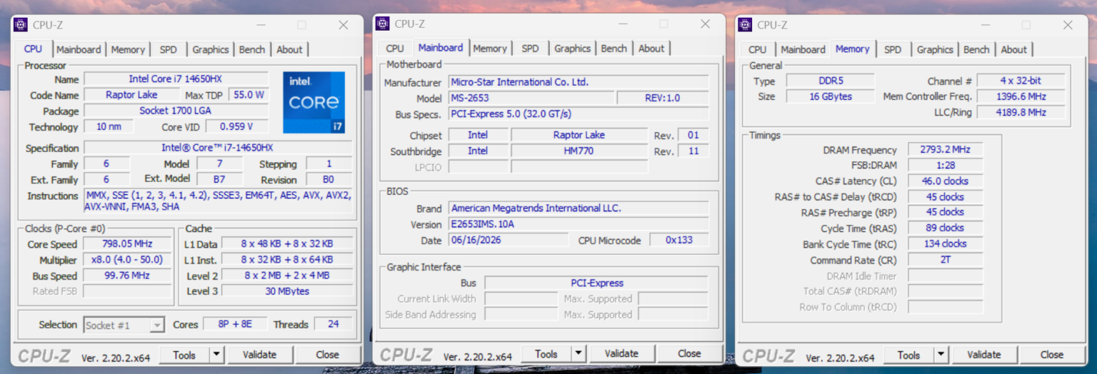Image resolution: width=1097 pixels, height=374 pixels.
Task: Click the CPU Microcode value 0x133
Action: (x=679, y=240)
